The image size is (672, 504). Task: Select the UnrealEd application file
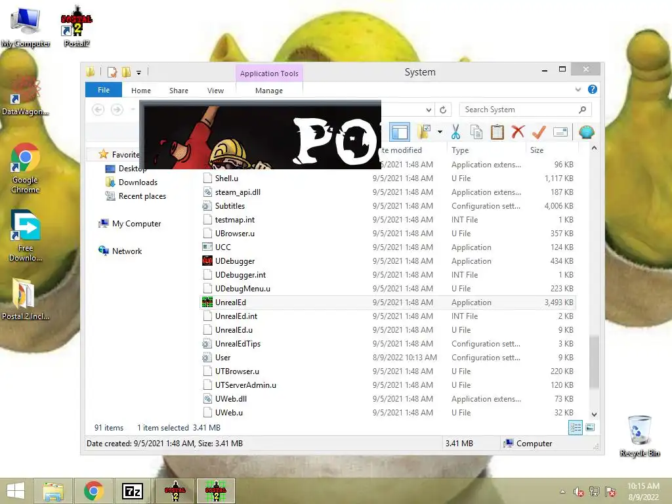point(388,302)
